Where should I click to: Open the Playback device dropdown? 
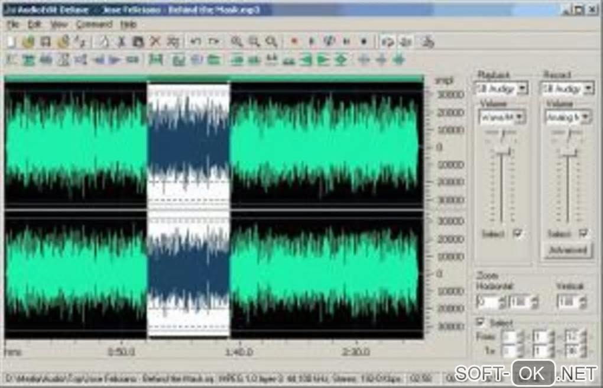click(x=501, y=89)
